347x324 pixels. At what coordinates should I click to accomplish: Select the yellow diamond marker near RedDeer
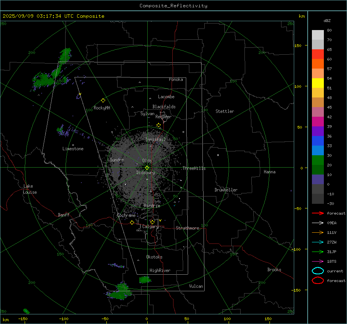158,125
